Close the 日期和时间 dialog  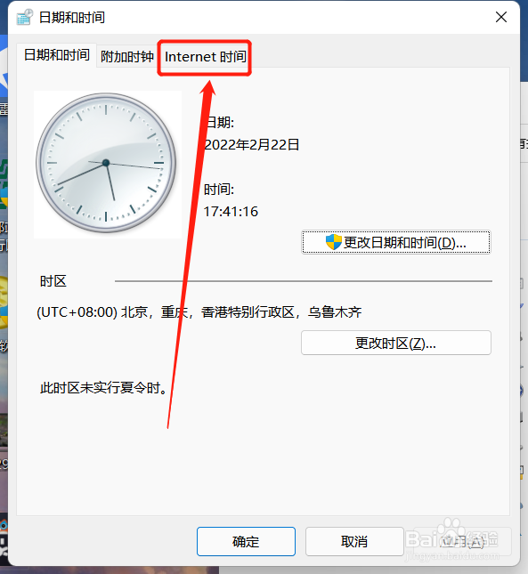(x=501, y=17)
